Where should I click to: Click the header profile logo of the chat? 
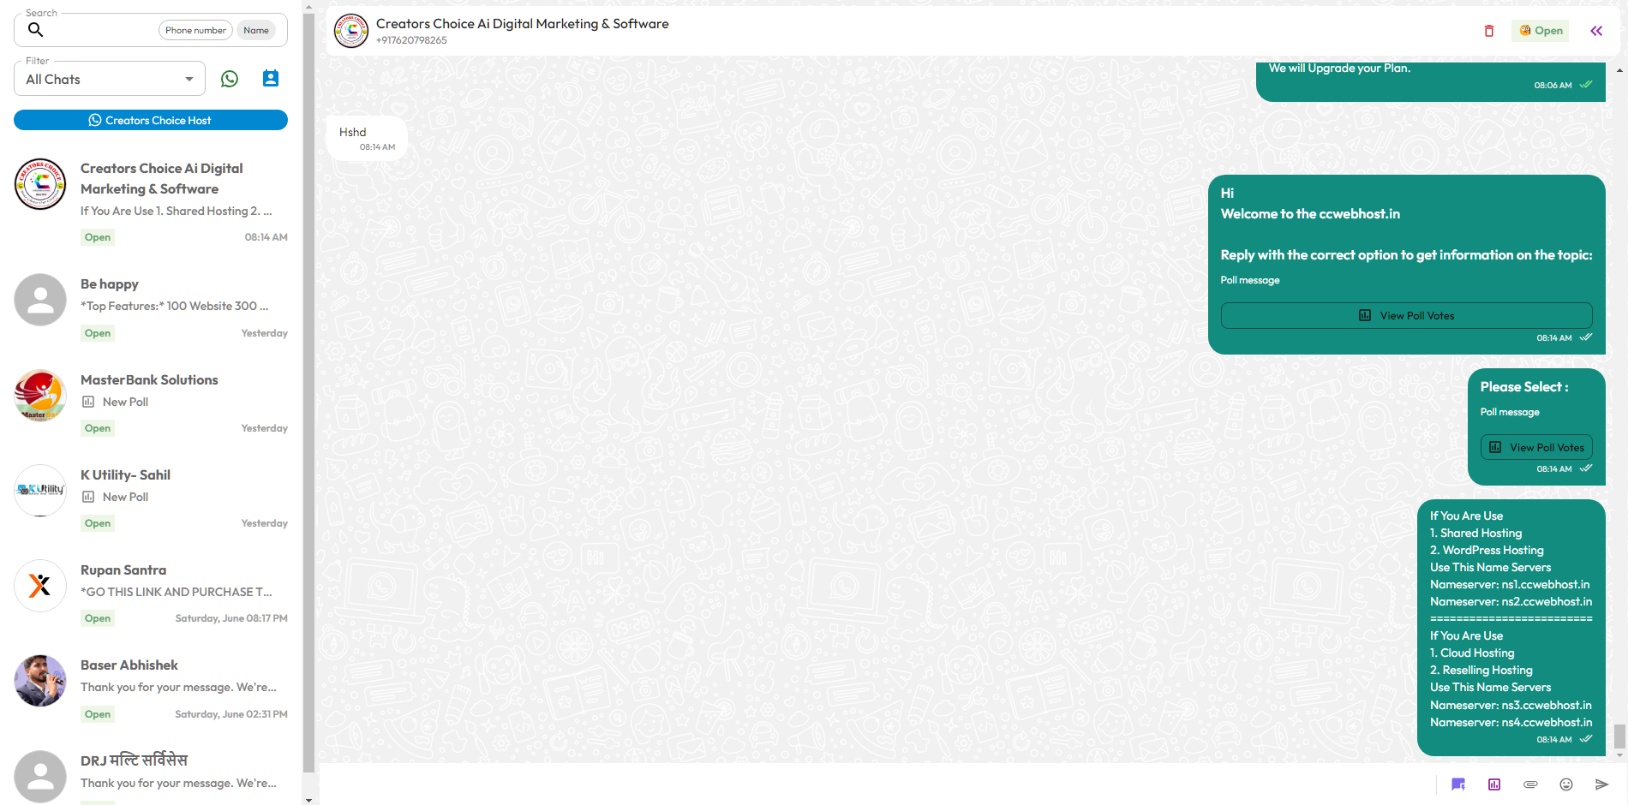coord(351,31)
